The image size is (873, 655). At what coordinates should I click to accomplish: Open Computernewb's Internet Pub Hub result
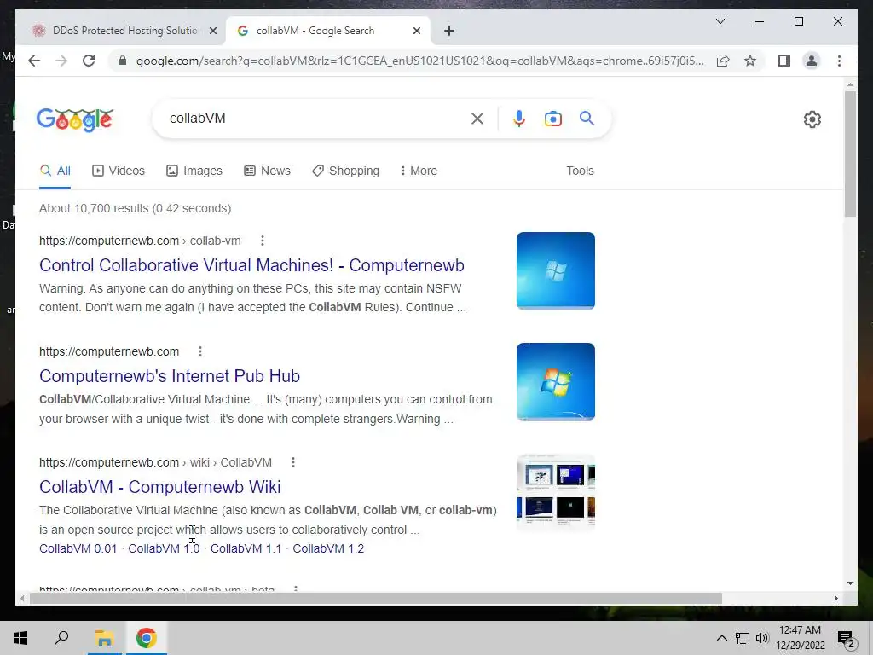(170, 376)
